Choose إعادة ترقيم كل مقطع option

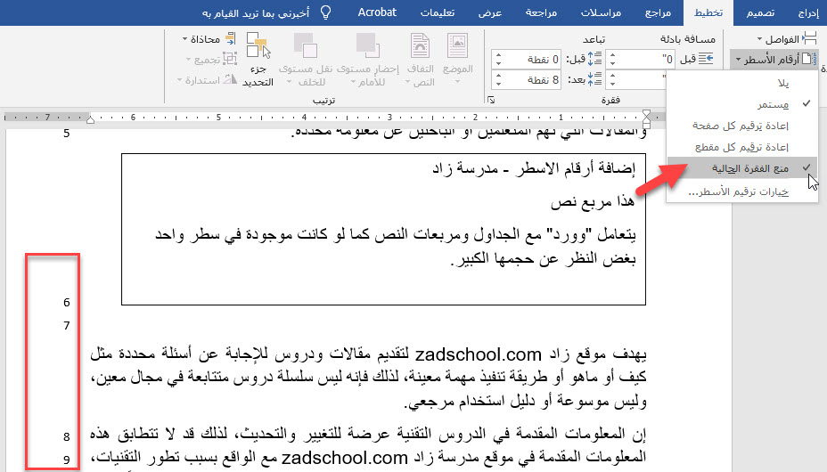point(742,147)
